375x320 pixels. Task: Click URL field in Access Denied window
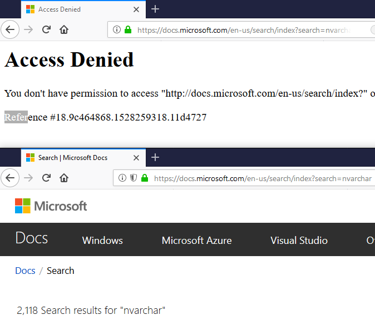pyautogui.click(x=241, y=30)
